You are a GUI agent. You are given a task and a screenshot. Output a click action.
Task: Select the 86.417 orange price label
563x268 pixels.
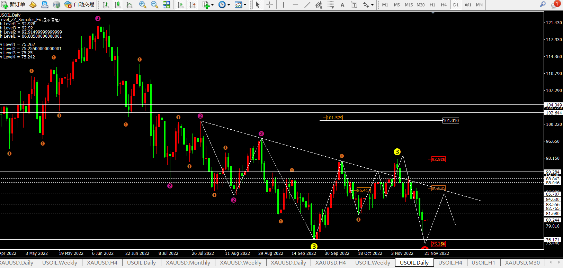coord(363,191)
